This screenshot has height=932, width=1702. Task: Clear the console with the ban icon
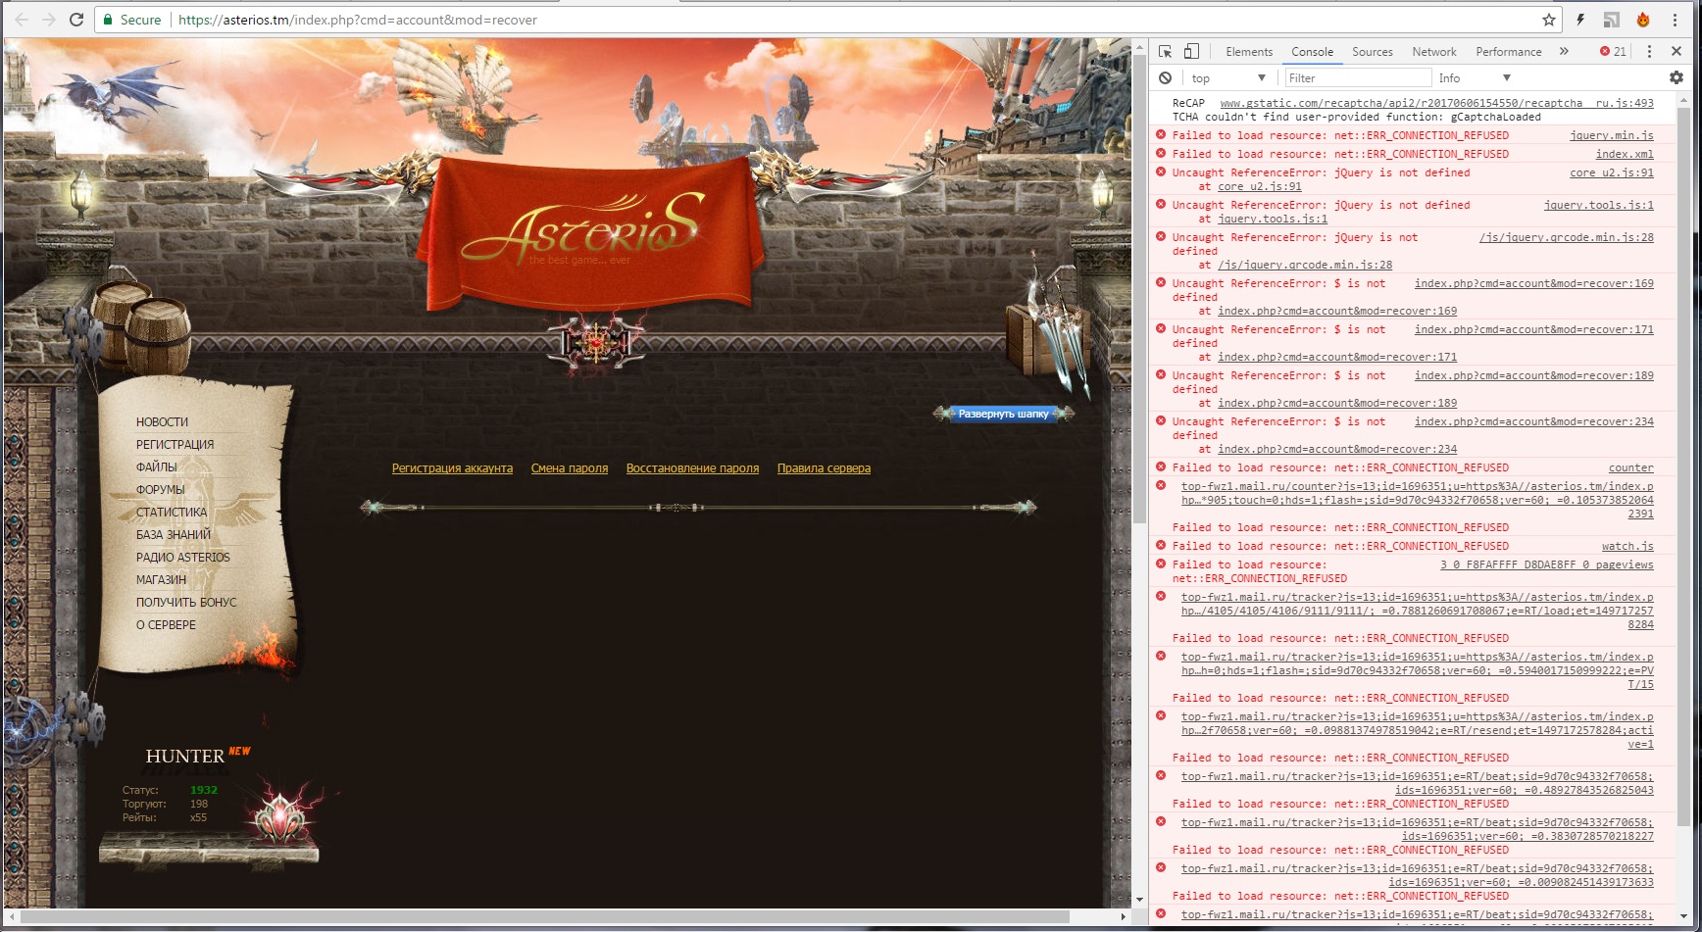(1165, 77)
